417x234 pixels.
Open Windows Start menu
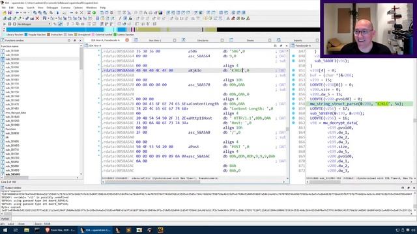click(5, 230)
